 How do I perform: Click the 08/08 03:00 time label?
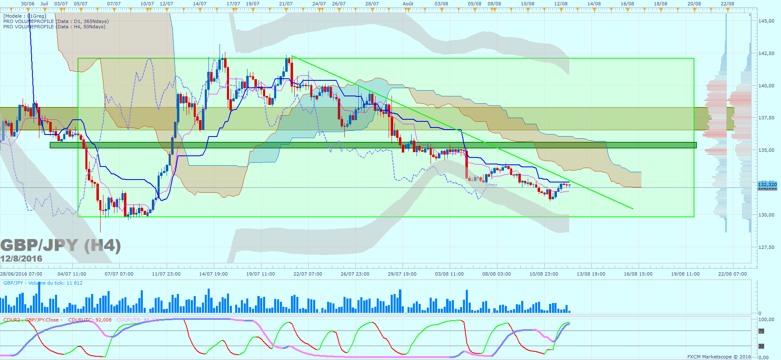pyautogui.click(x=497, y=274)
